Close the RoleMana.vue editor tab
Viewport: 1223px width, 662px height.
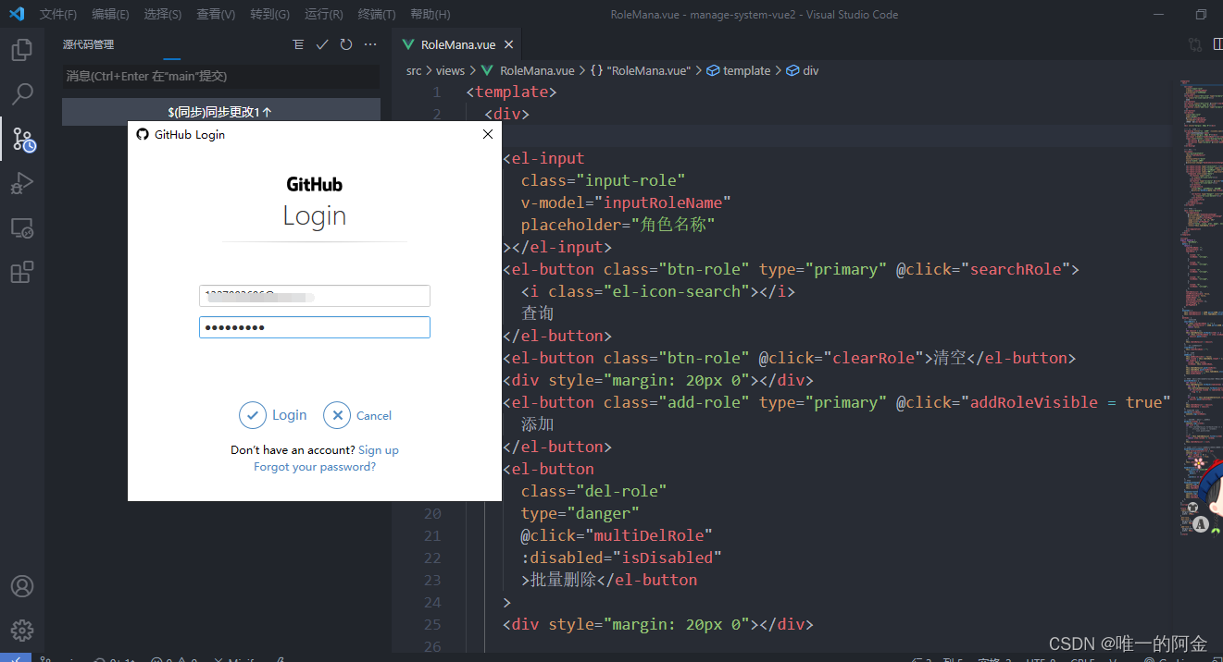(x=508, y=44)
